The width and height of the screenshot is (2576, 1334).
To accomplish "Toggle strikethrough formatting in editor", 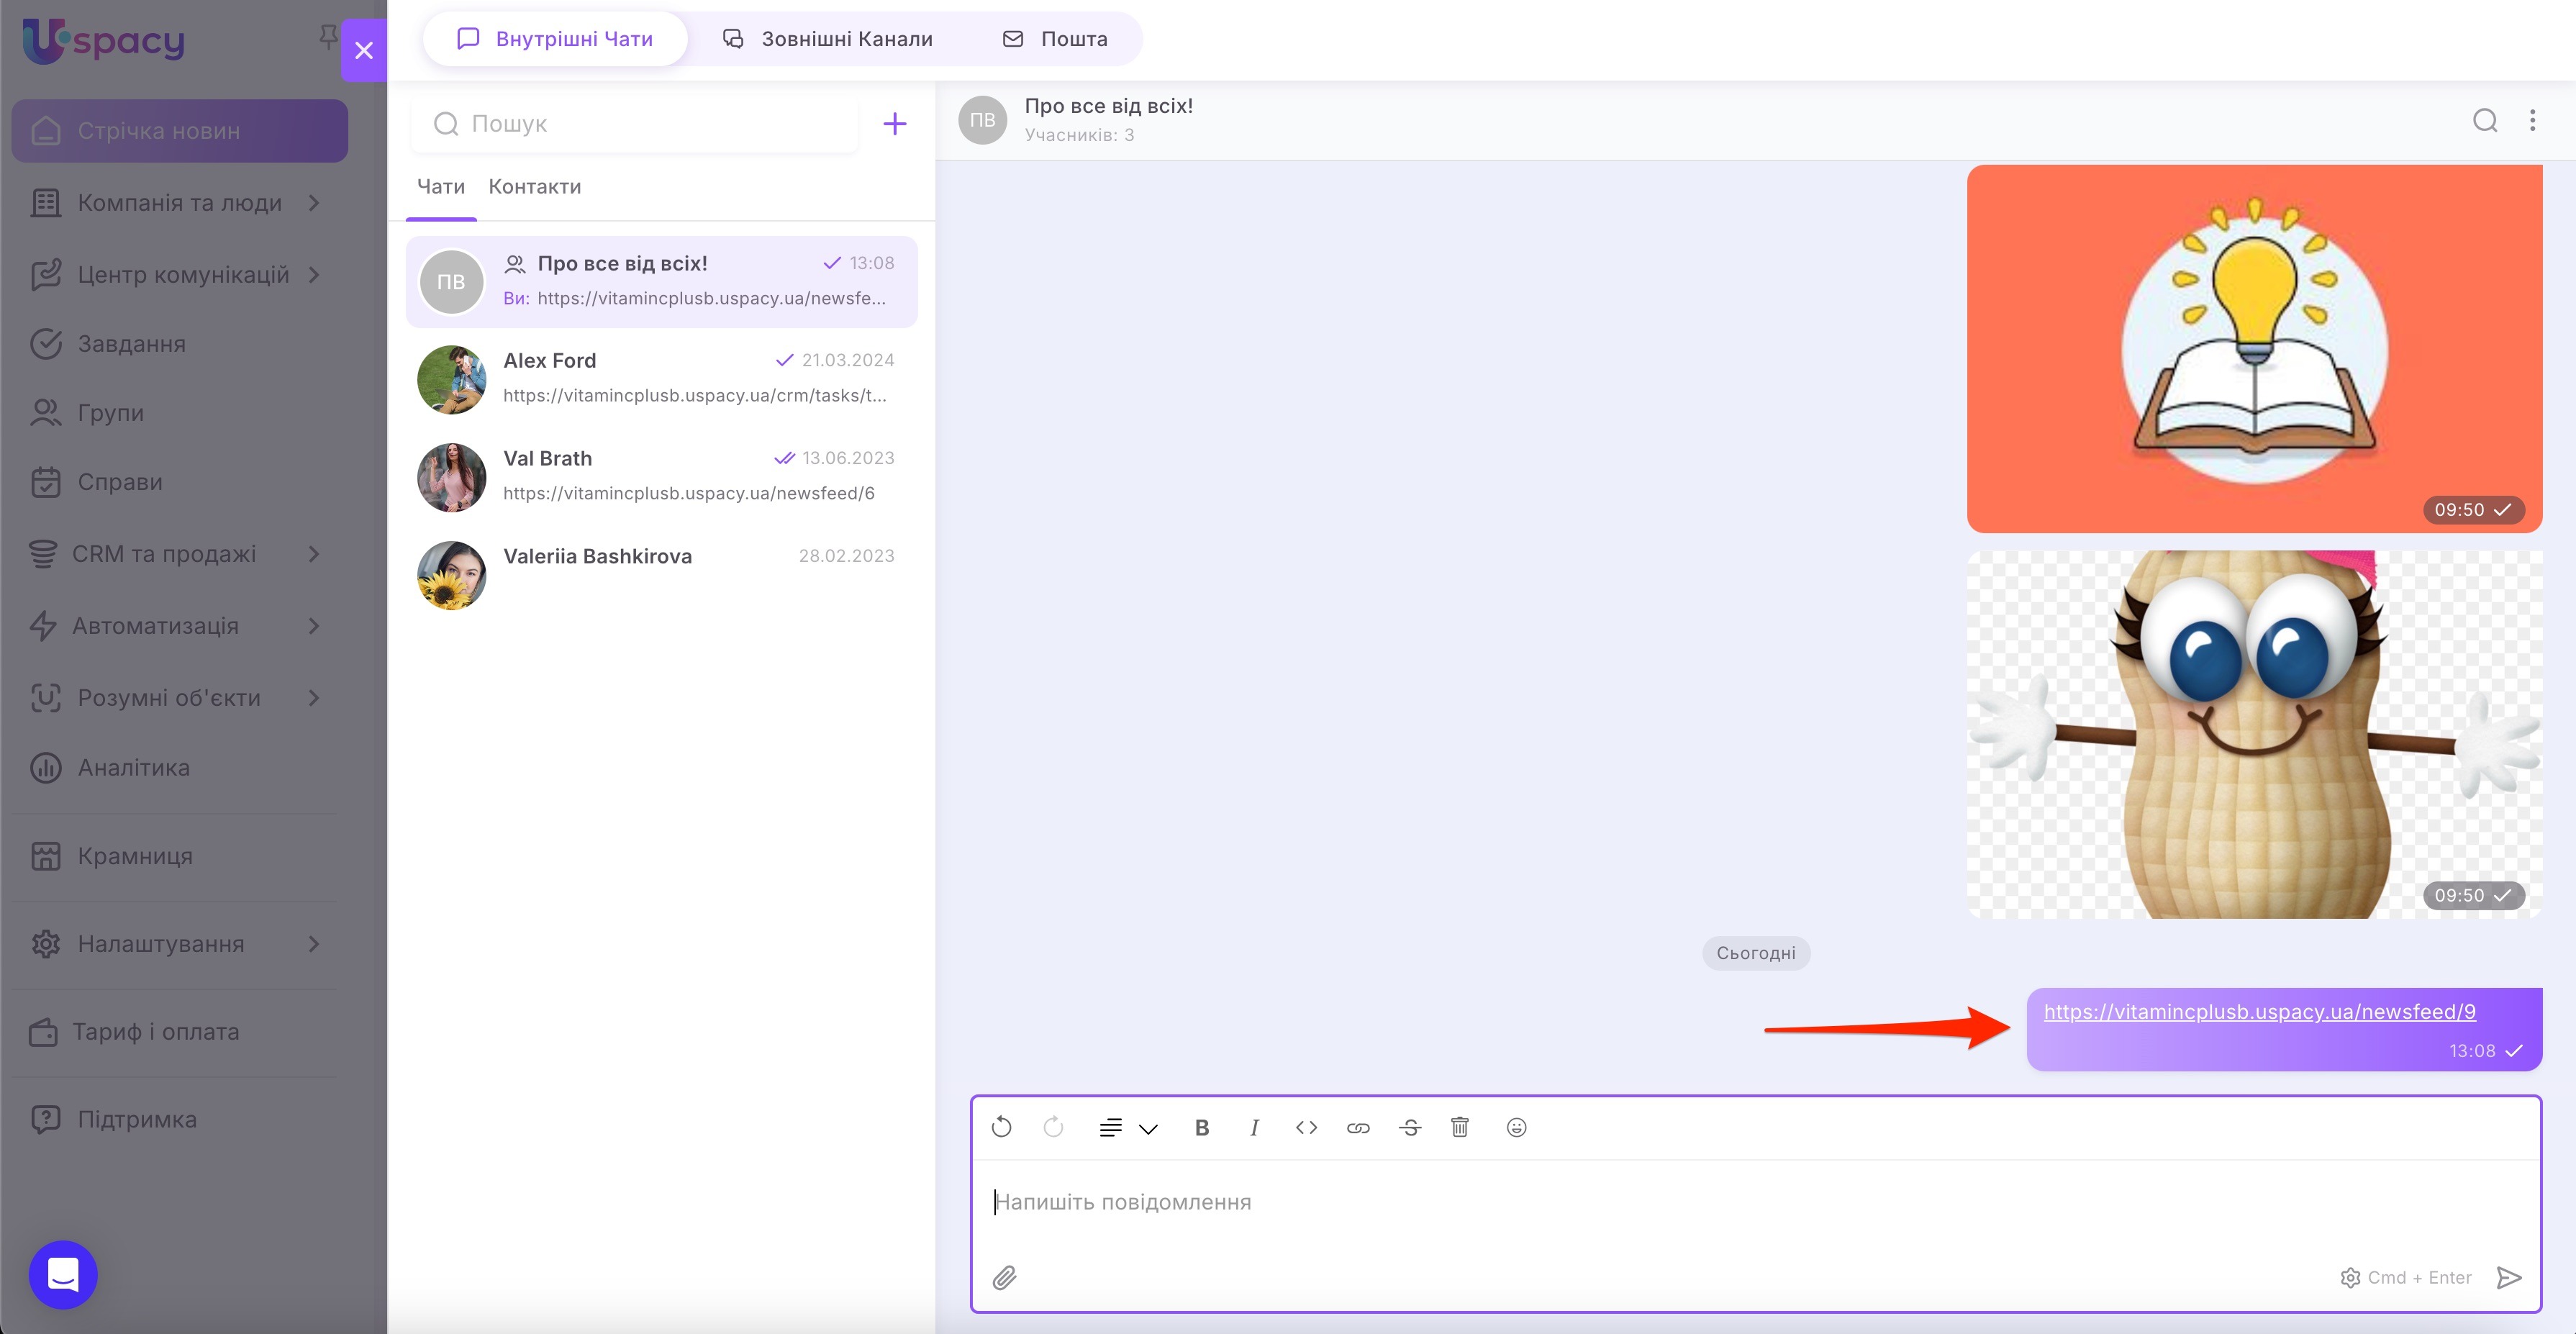I will 1410,1128.
